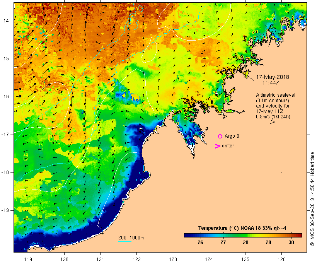Image resolution: width=317 pixels, height=263 pixels.
Task: Click the latitude axis label -16
Action: 5,97
